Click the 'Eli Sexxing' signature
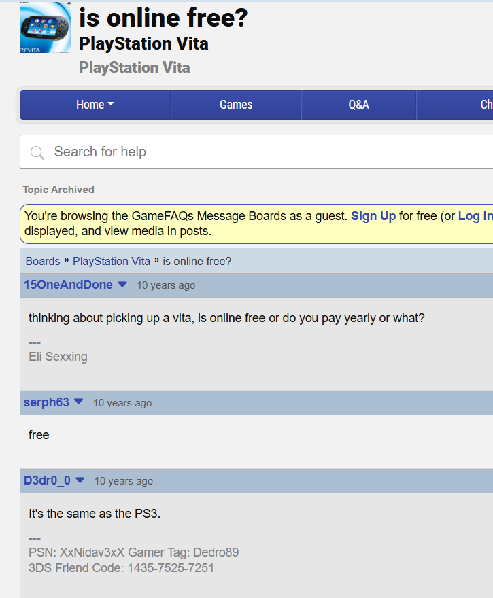This screenshot has width=493, height=598. 58,357
